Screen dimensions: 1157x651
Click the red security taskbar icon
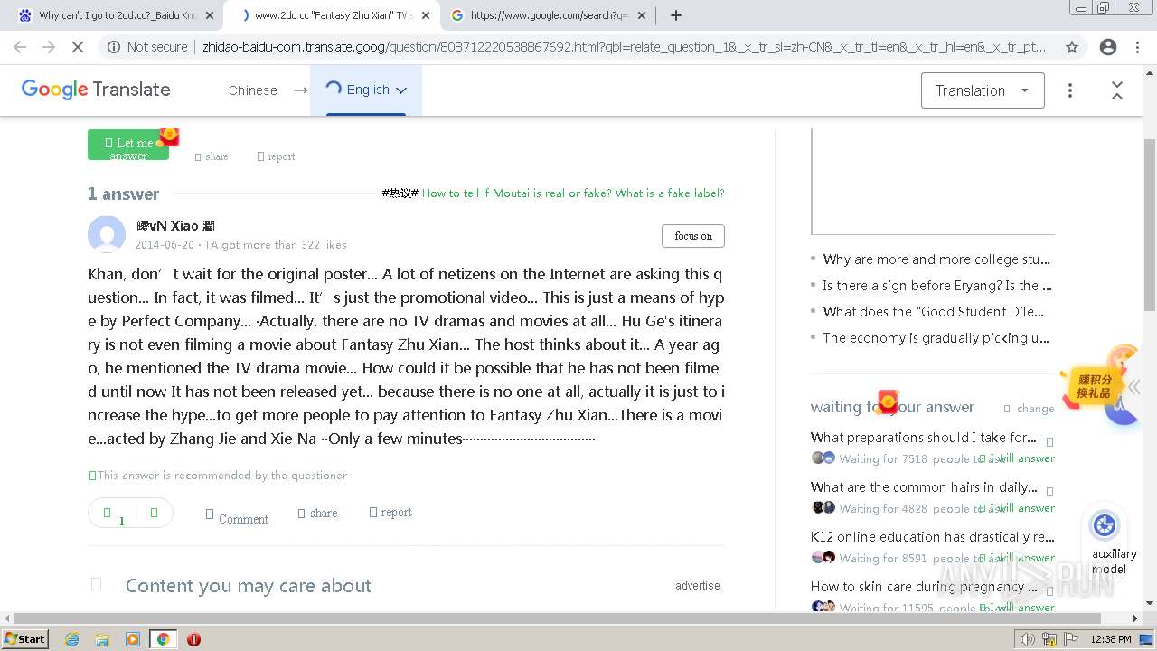tap(193, 639)
